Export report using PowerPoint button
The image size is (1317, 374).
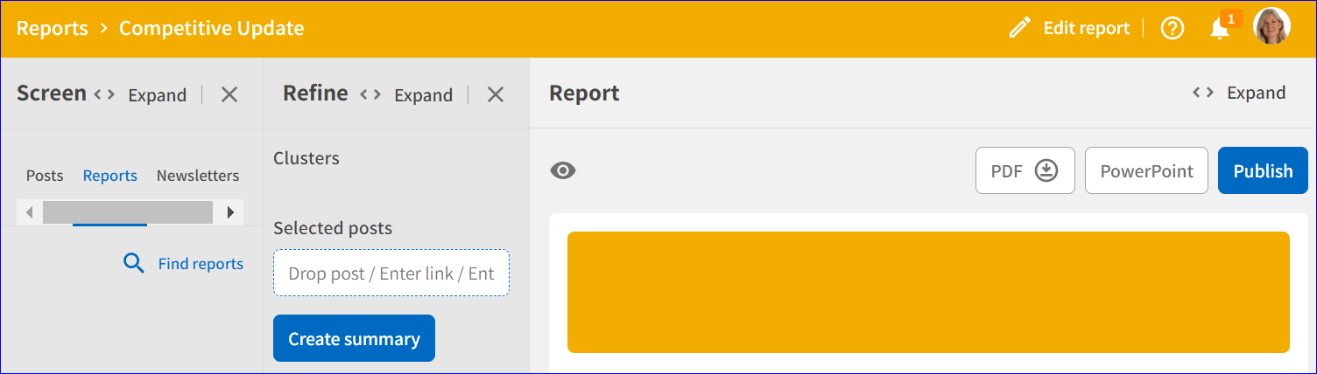coord(1146,170)
